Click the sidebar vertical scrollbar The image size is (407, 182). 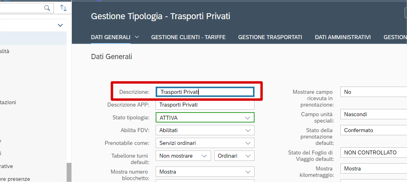coord(69,172)
